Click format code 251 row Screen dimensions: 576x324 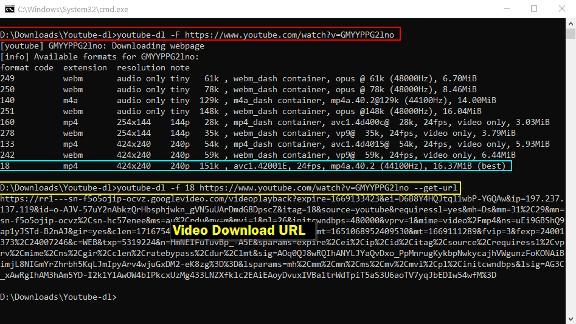coord(241,112)
